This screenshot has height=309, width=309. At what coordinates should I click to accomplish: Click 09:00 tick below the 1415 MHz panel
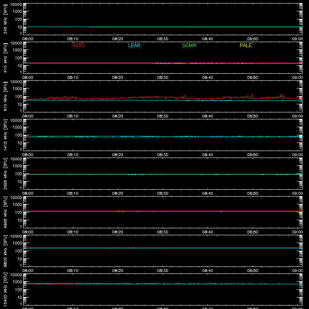(x=297, y=155)
